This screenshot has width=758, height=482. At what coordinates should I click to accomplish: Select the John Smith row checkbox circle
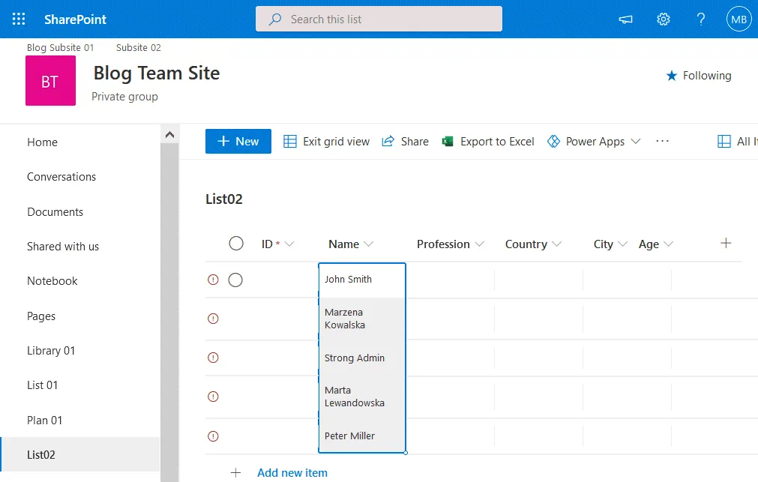click(235, 280)
